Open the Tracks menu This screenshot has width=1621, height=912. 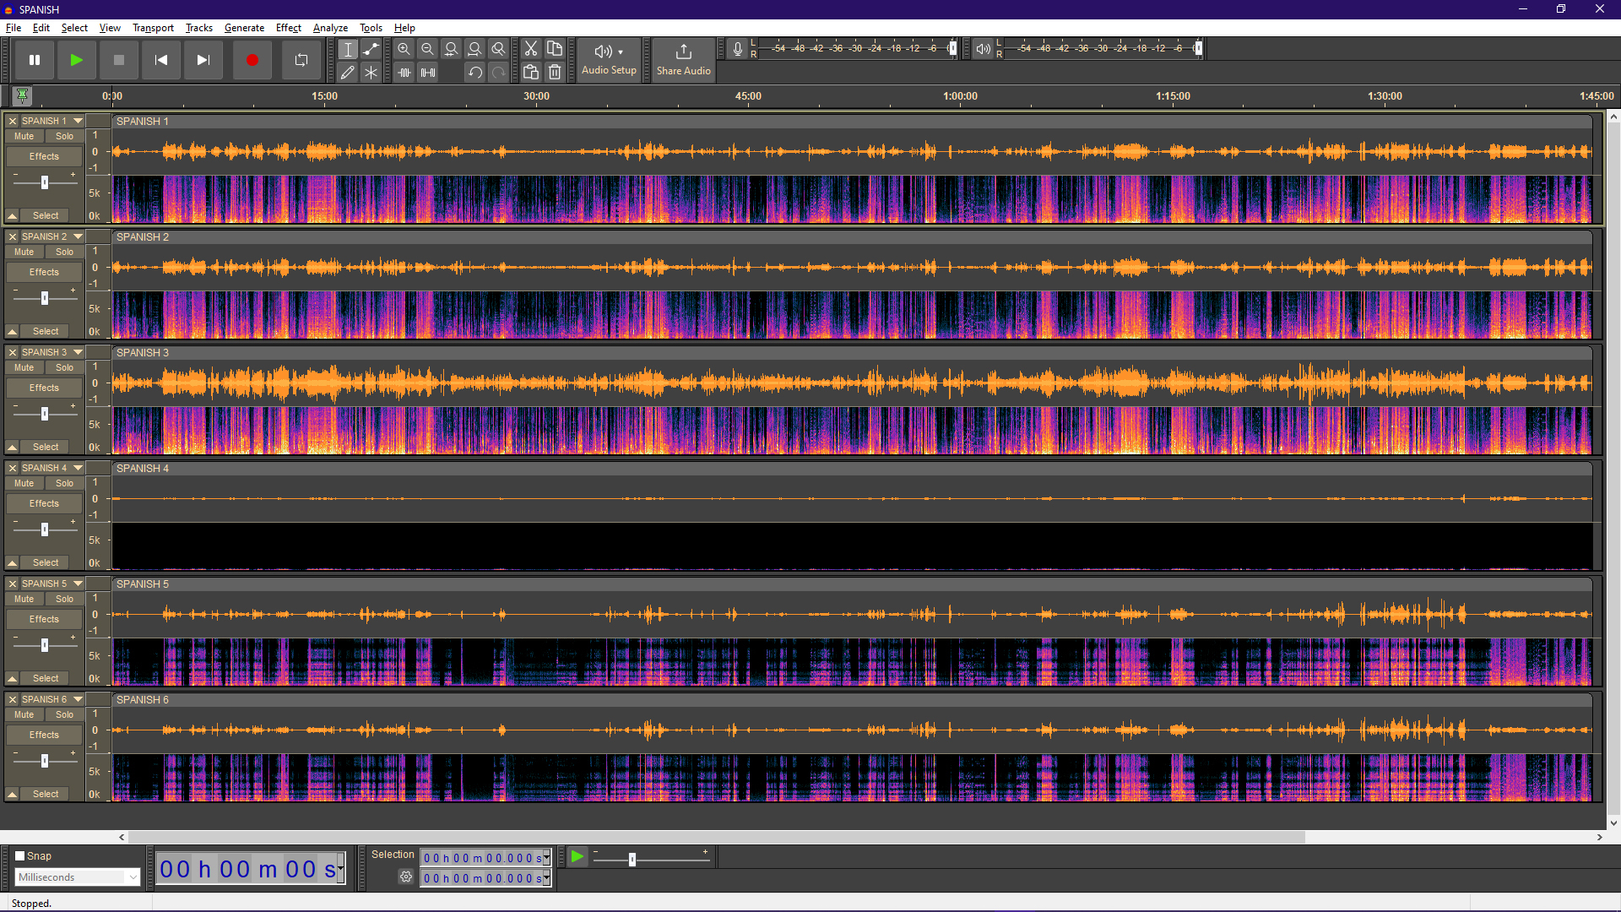199,28
